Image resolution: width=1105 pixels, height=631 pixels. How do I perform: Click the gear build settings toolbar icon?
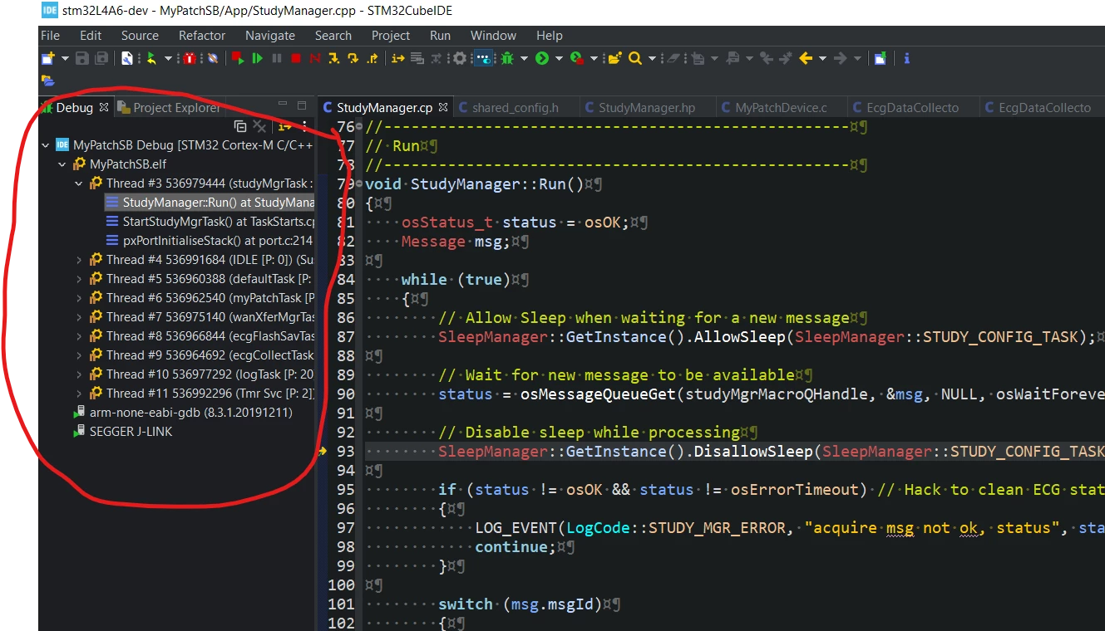pyautogui.click(x=459, y=58)
